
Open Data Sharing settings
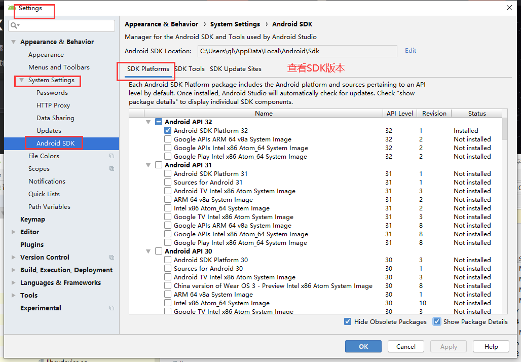tap(55, 118)
